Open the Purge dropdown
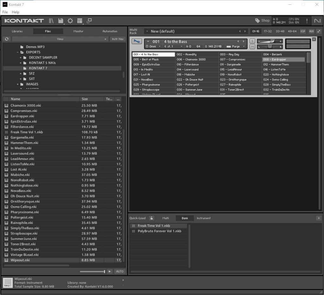 pos(236,46)
